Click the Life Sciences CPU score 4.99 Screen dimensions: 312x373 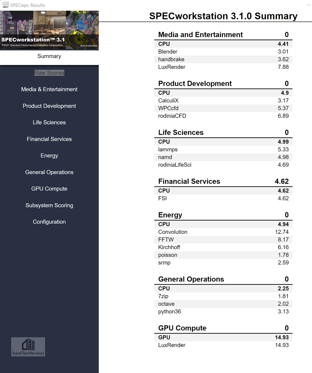(x=283, y=142)
